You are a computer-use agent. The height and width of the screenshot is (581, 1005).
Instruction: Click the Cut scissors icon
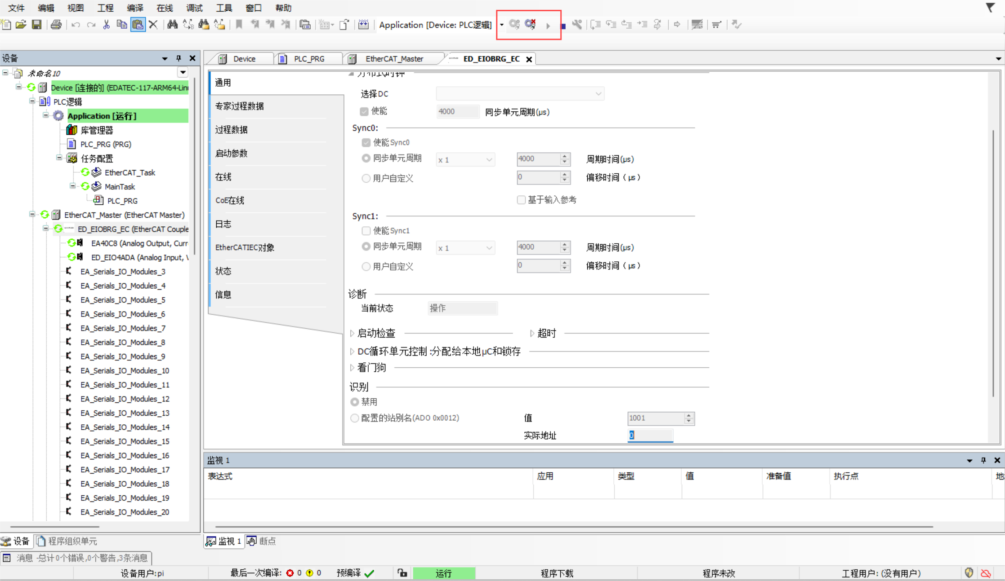(106, 25)
